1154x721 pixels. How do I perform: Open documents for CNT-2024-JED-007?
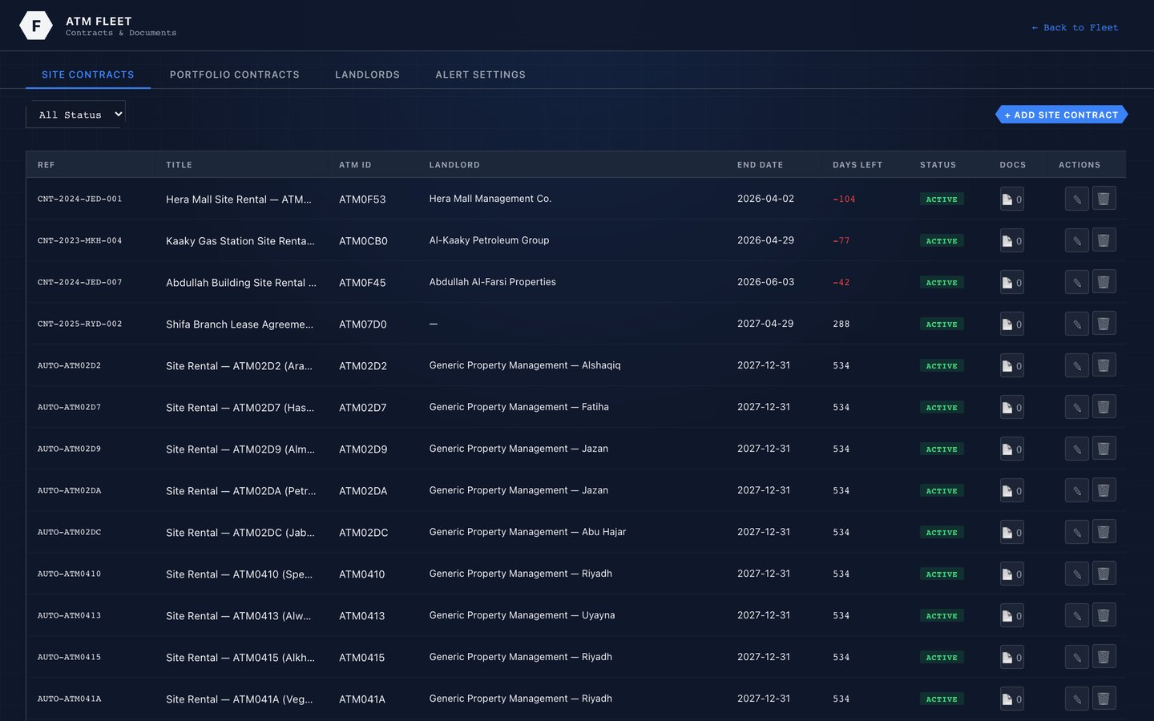pyautogui.click(x=1012, y=283)
